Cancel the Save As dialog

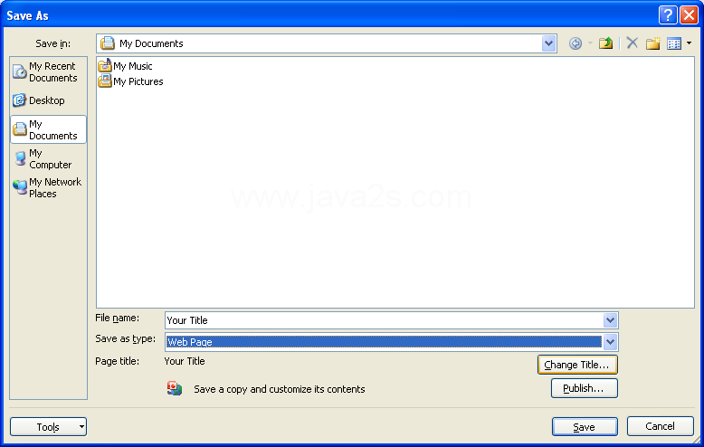tap(660, 426)
